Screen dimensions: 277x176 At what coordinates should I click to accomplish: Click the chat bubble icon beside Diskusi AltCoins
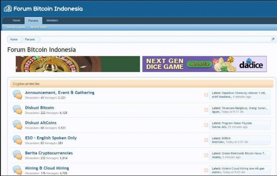pos(17,125)
